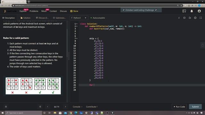Open the Submissions tab
The width and height of the screenshot is (205, 115).
point(59,18)
